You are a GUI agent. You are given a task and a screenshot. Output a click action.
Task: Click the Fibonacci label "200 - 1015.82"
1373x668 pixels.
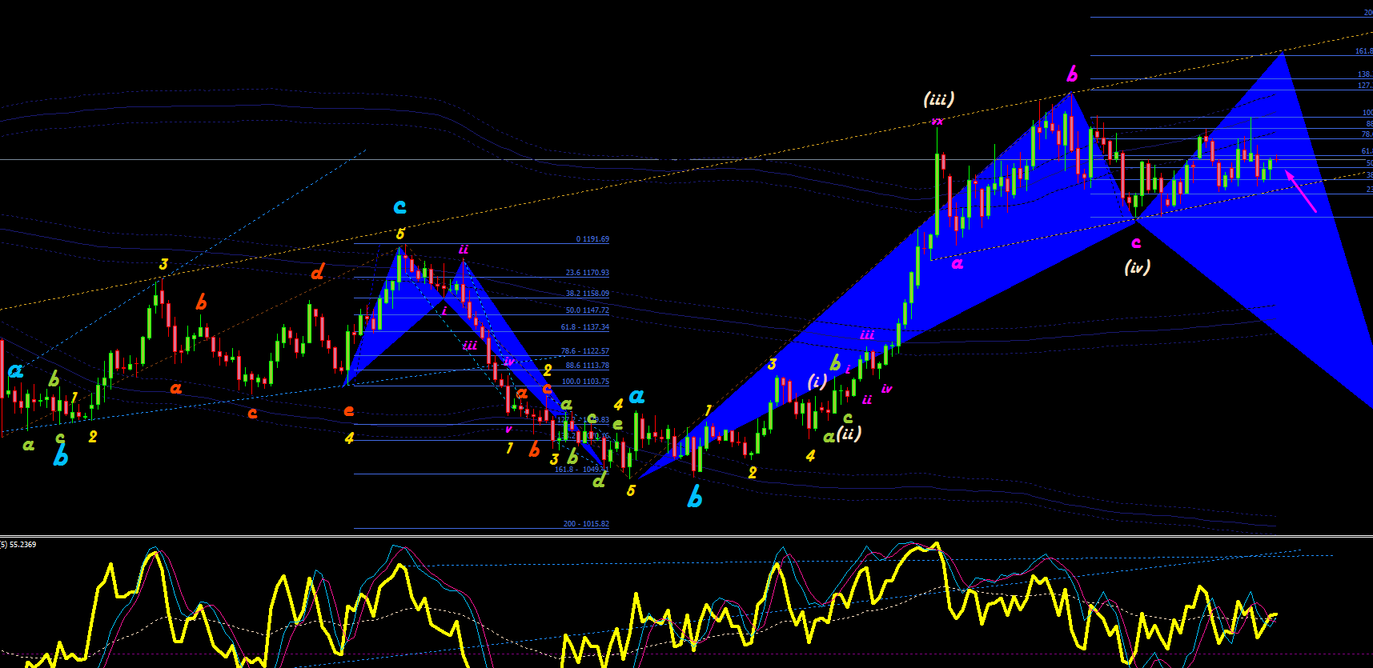point(585,524)
